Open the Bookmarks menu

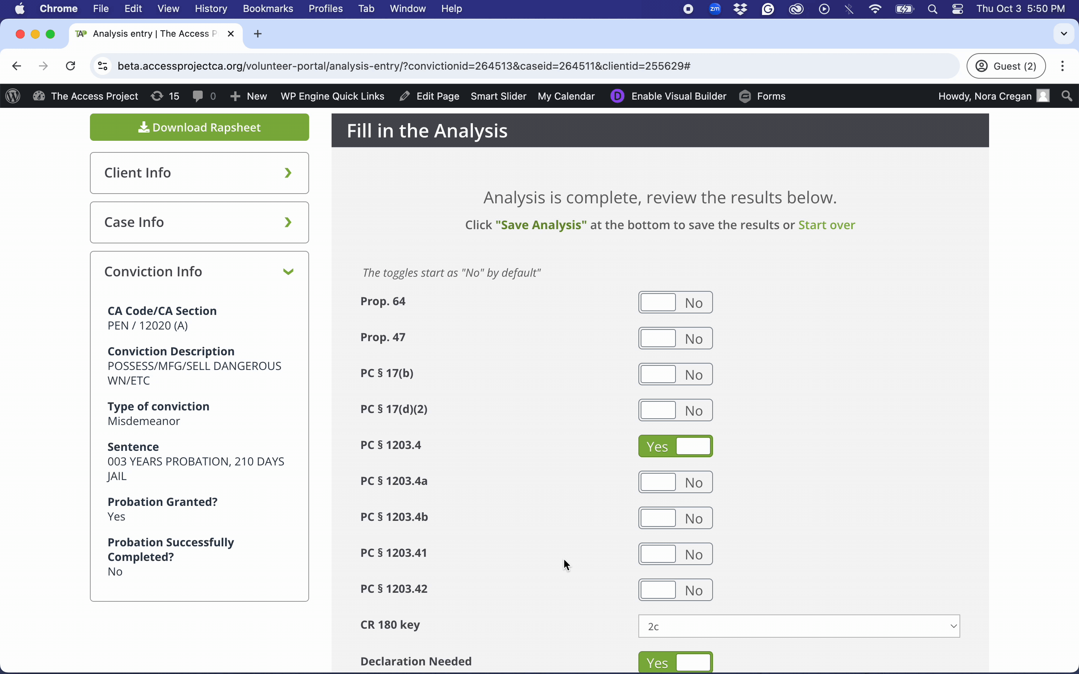click(268, 9)
